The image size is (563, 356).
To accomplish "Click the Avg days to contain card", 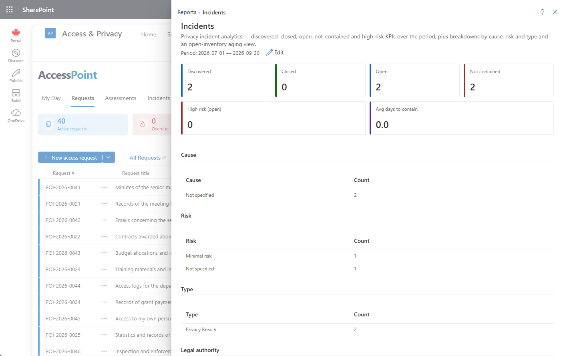I will click(x=462, y=118).
